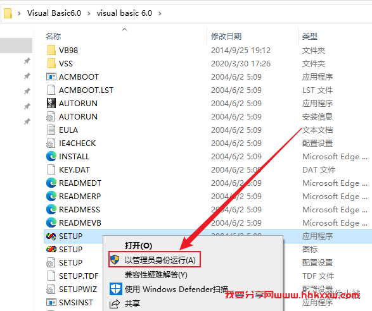The height and width of the screenshot is (311, 372).
Task: Click the AUTORUN setup information file icon
Action: pos(51,116)
